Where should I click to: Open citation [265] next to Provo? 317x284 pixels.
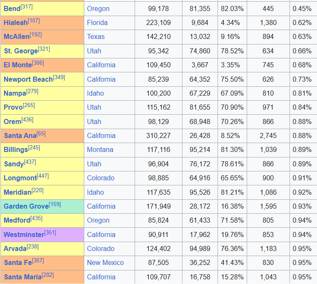(x=29, y=105)
